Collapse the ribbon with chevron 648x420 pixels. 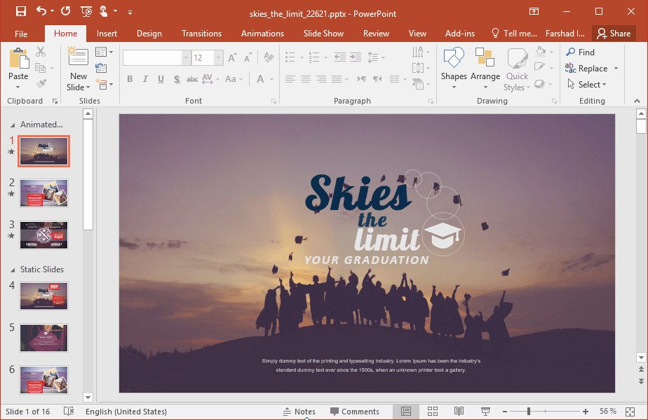point(637,101)
